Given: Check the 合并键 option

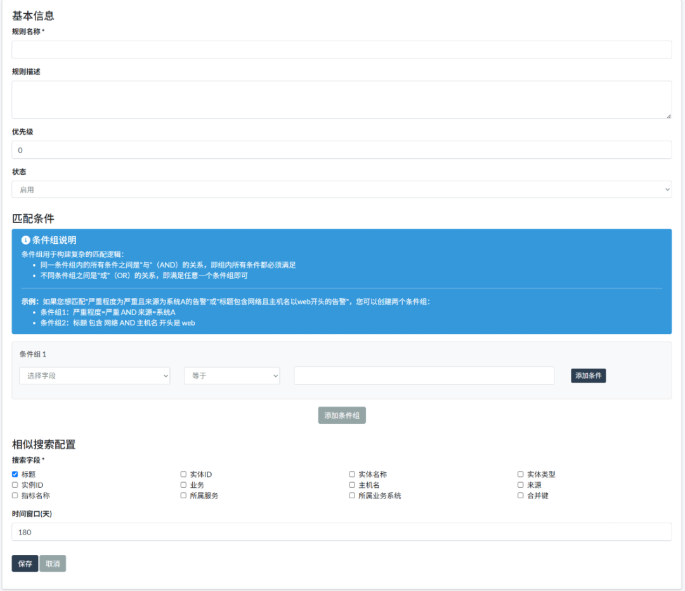Looking at the screenshot, I should [x=521, y=496].
